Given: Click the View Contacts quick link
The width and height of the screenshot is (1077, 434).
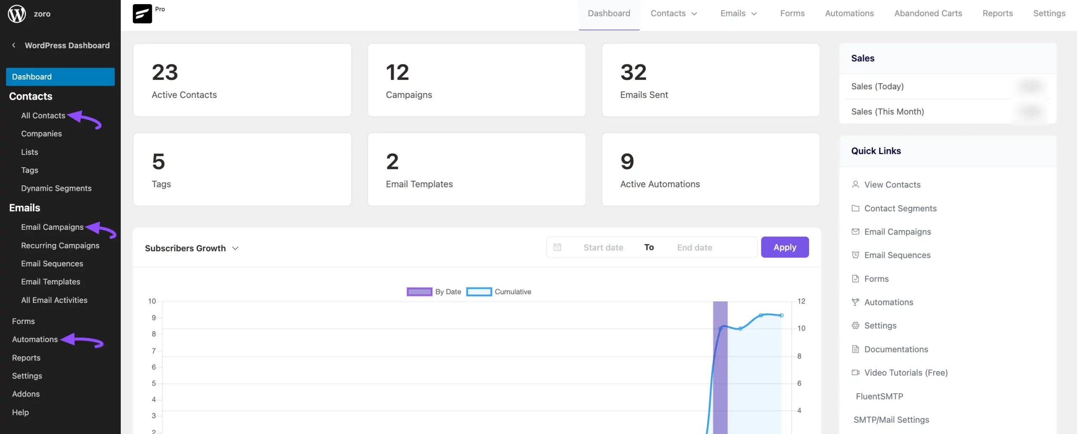Looking at the screenshot, I should click(892, 184).
